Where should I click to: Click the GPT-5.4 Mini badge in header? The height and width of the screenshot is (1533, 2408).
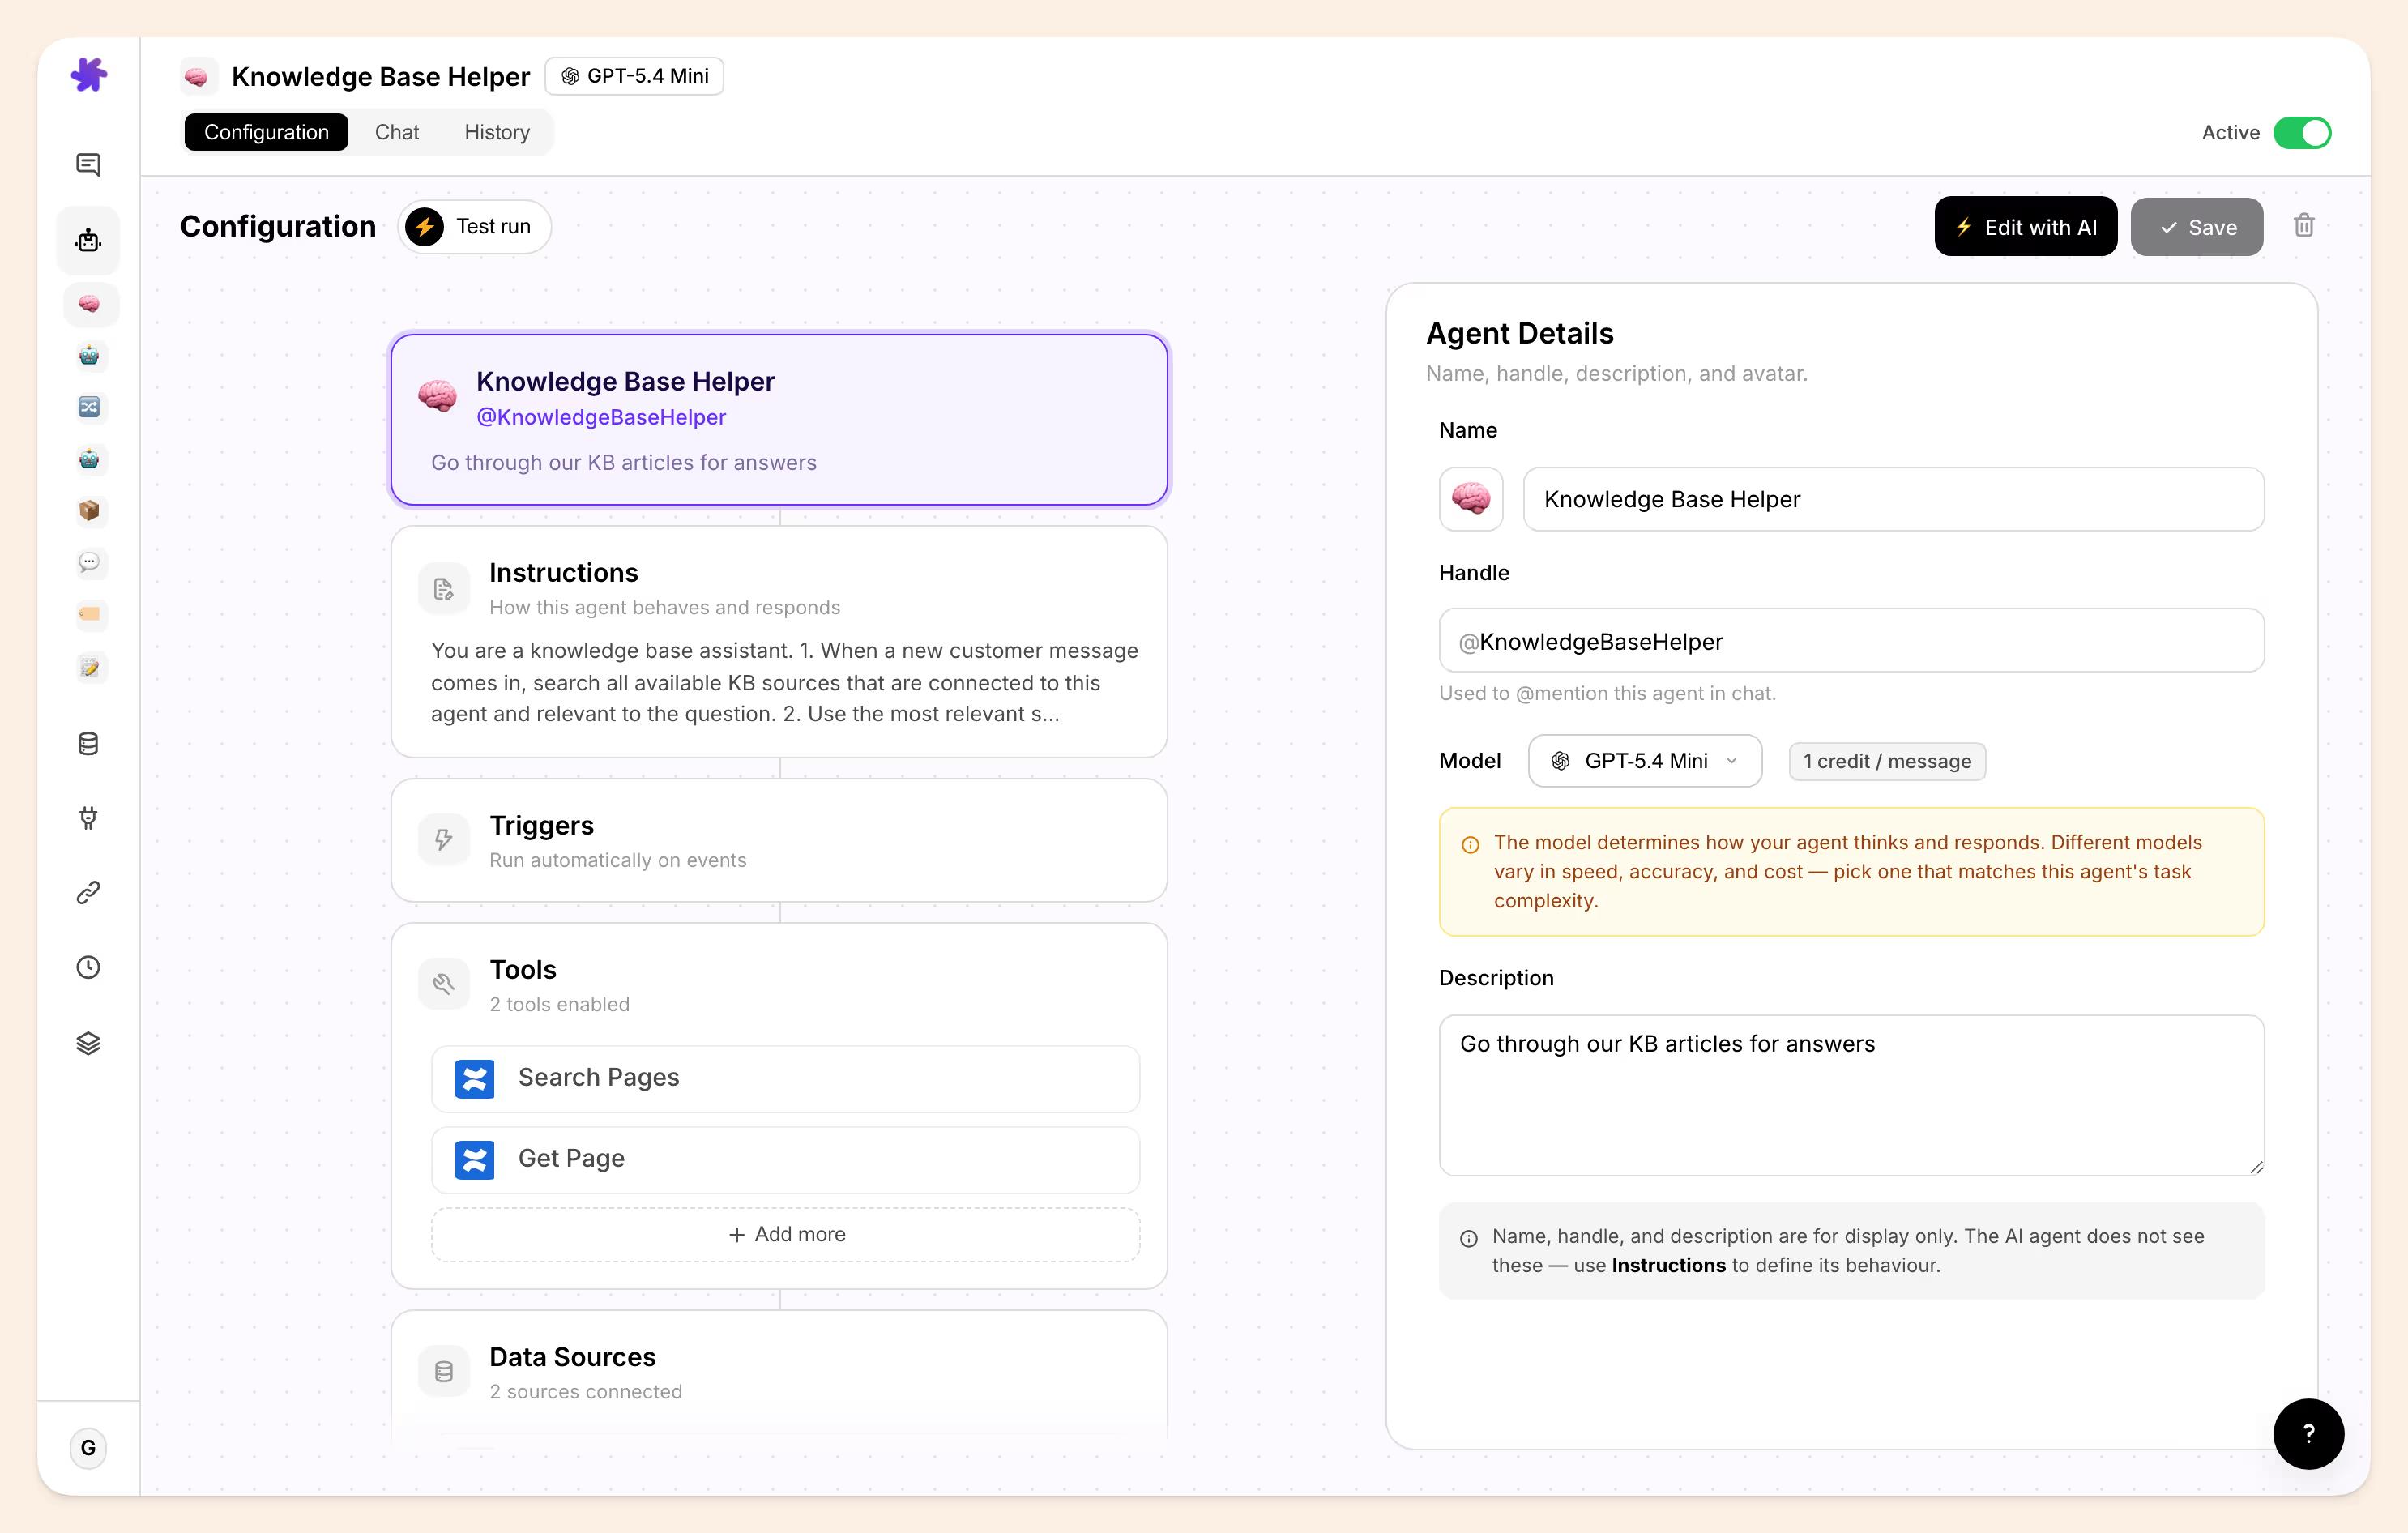(634, 76)
